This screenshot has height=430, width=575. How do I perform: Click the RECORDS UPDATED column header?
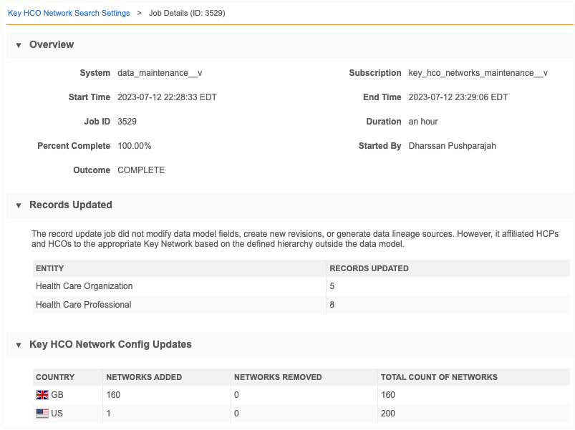[x=369, y=268]
